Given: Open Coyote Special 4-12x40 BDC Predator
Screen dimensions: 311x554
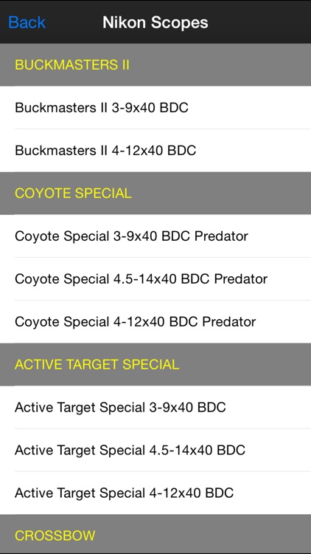Looking at the screenshot, I should pos(155,322).
